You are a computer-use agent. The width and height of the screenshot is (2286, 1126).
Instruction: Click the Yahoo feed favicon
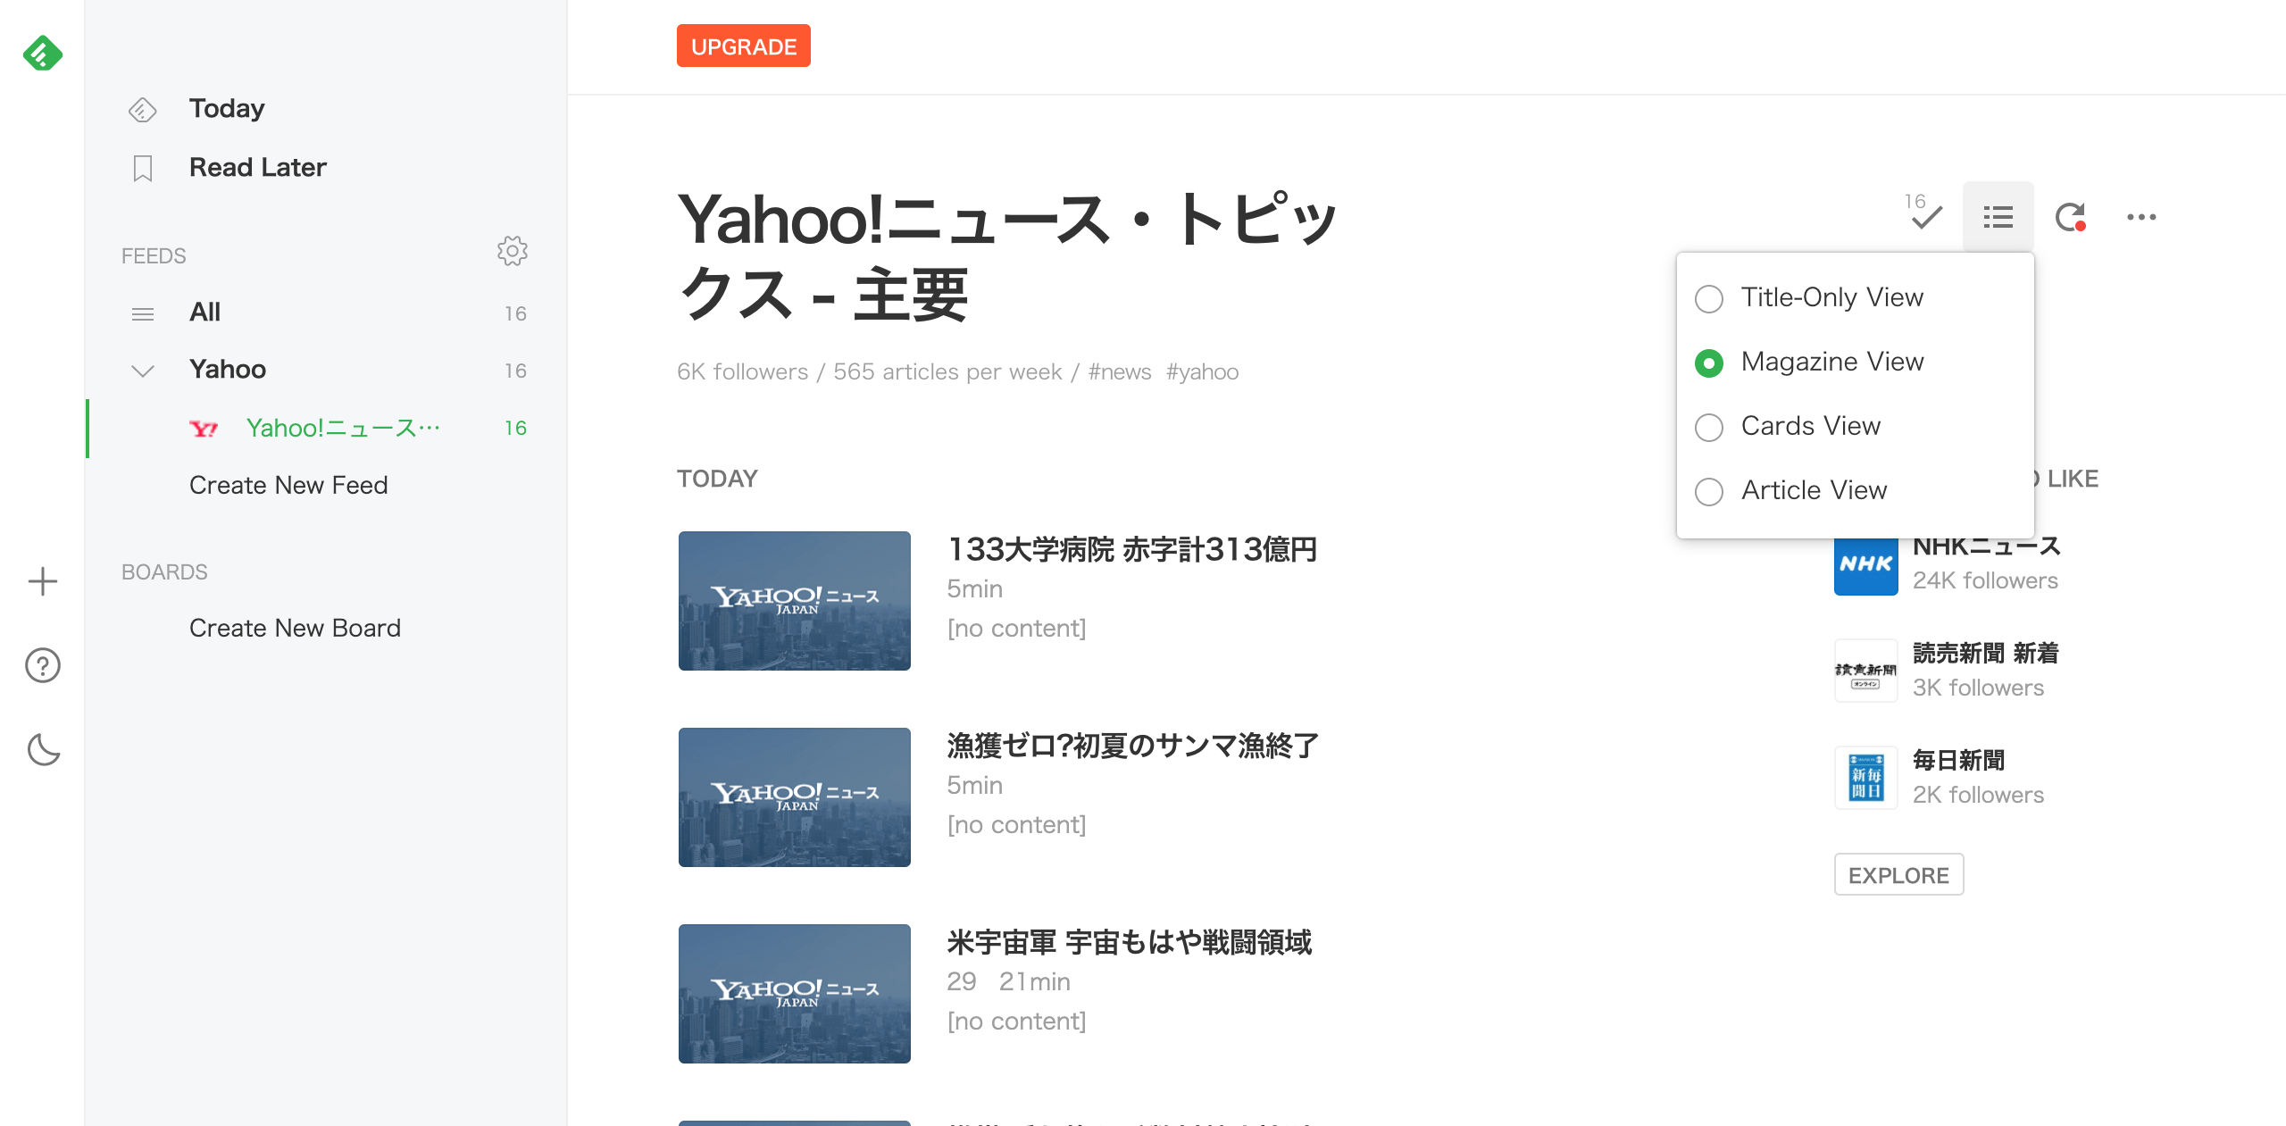[204, 429]
